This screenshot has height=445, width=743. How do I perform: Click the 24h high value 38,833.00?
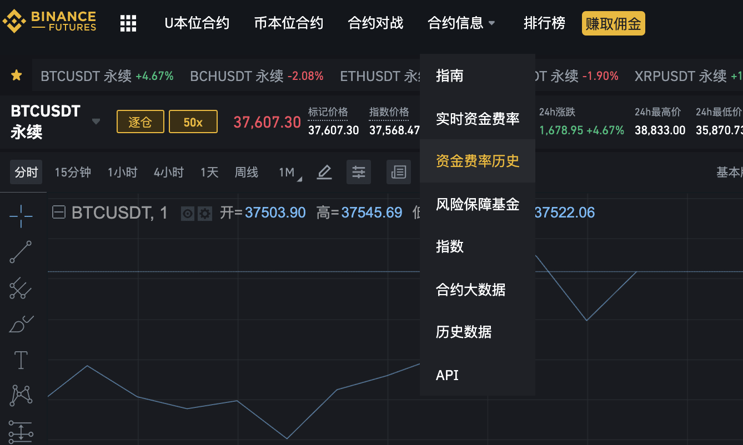click(660, 130)
